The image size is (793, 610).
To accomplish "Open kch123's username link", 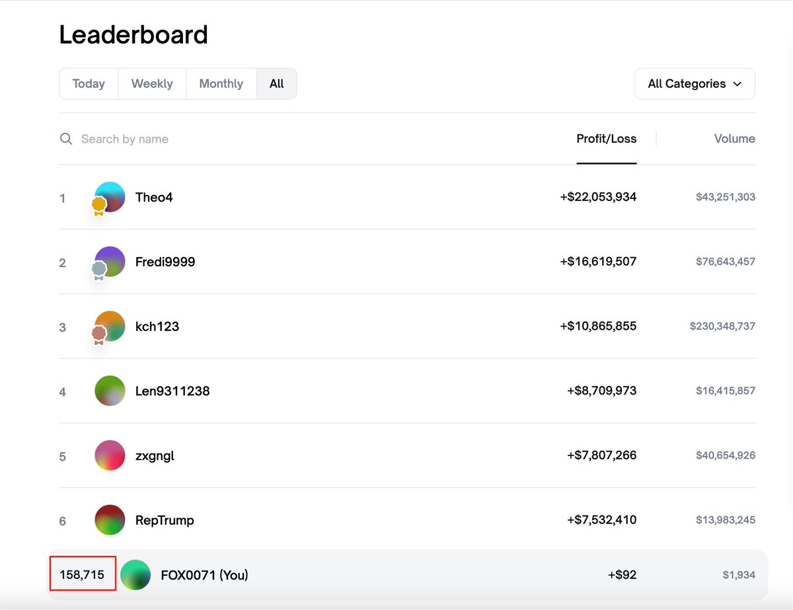I will pos(157,326).
